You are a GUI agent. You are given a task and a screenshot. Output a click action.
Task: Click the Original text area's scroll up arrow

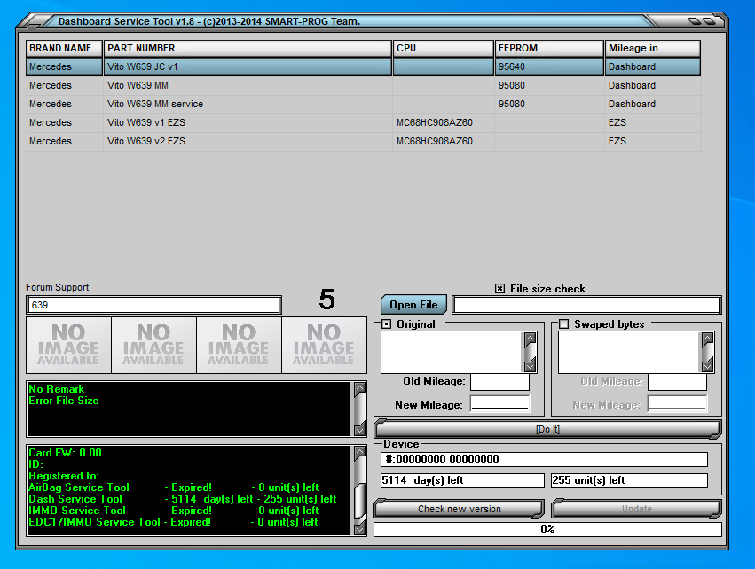pos(531,339)
